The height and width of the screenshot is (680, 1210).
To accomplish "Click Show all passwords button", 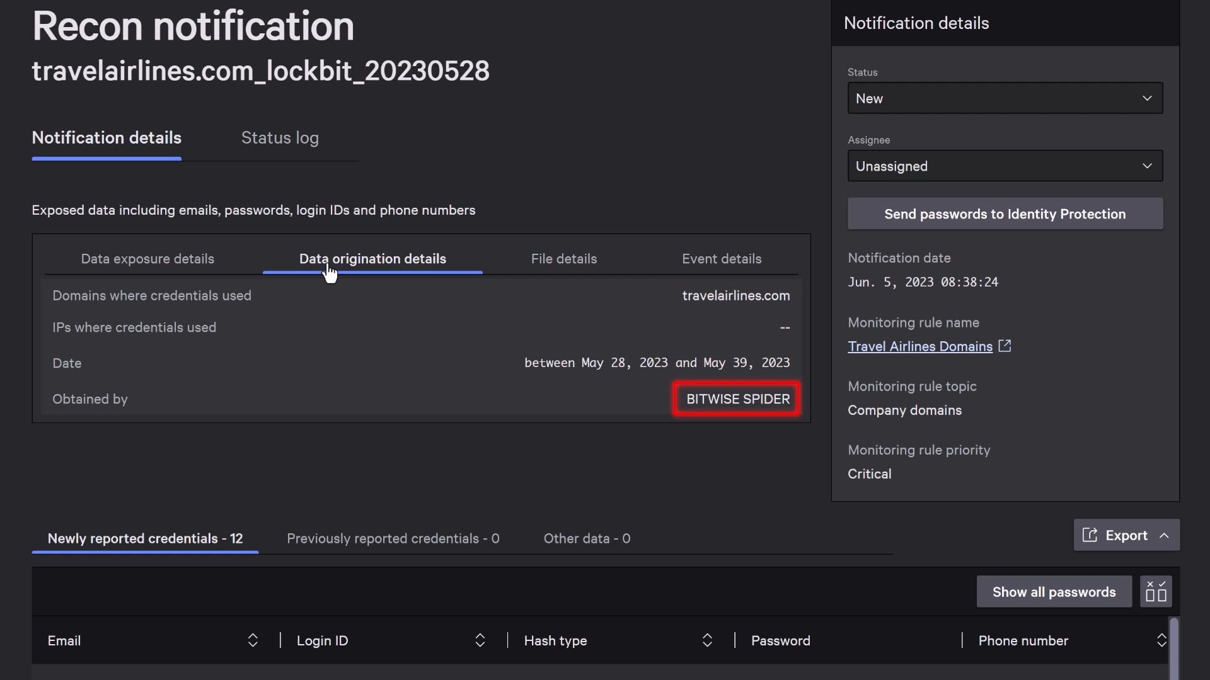I will coord(1054,592).
